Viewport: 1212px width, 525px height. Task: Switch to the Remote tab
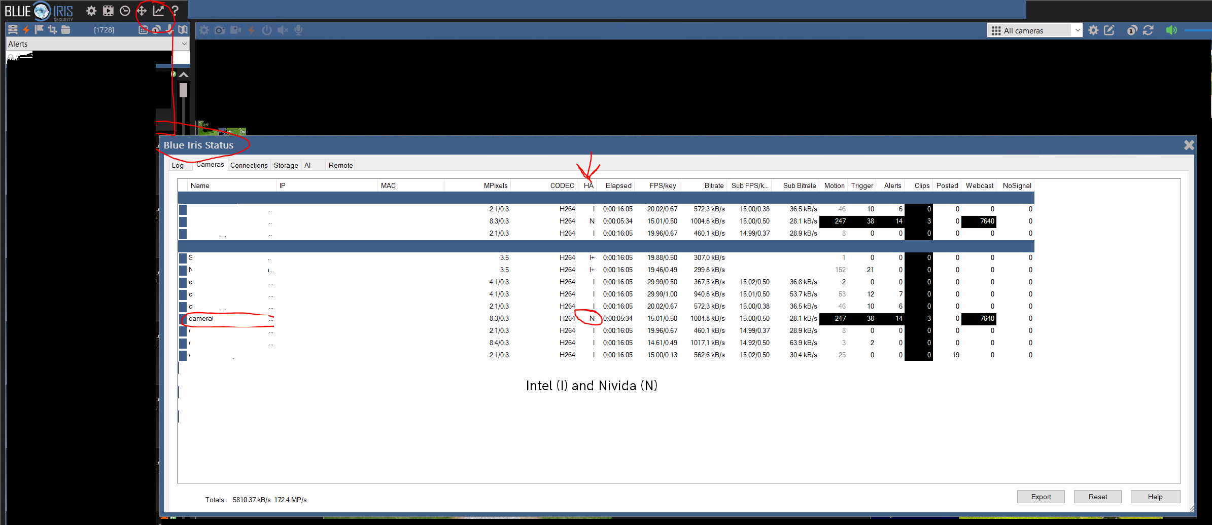pos(340,165)
